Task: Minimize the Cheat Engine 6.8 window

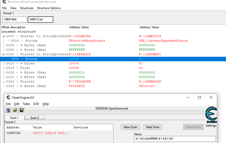Action: click(188, 97)
